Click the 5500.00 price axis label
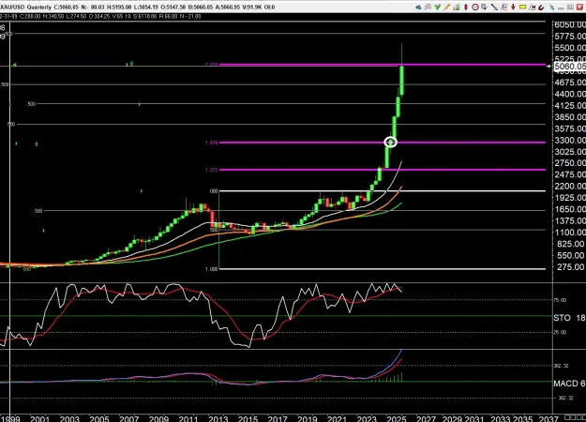Screen dimensions: 586x422 pyautogui.click(x=570, y=48)
